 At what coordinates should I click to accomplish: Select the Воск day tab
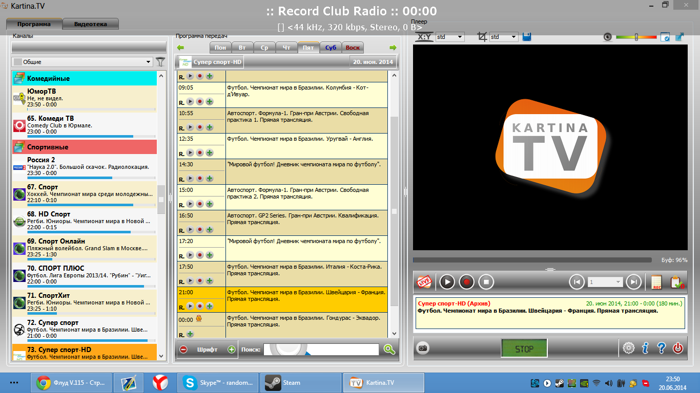[353, 48]
